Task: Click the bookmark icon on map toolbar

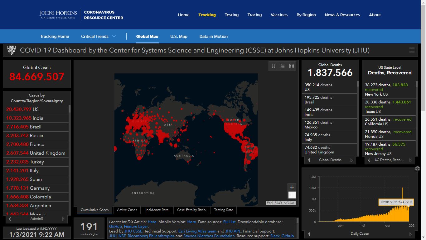Action: point(274,66)
